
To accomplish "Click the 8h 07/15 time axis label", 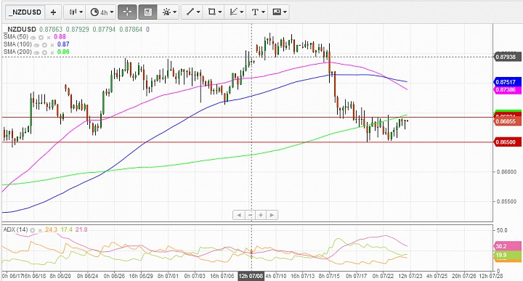I will tap(330, 276).
